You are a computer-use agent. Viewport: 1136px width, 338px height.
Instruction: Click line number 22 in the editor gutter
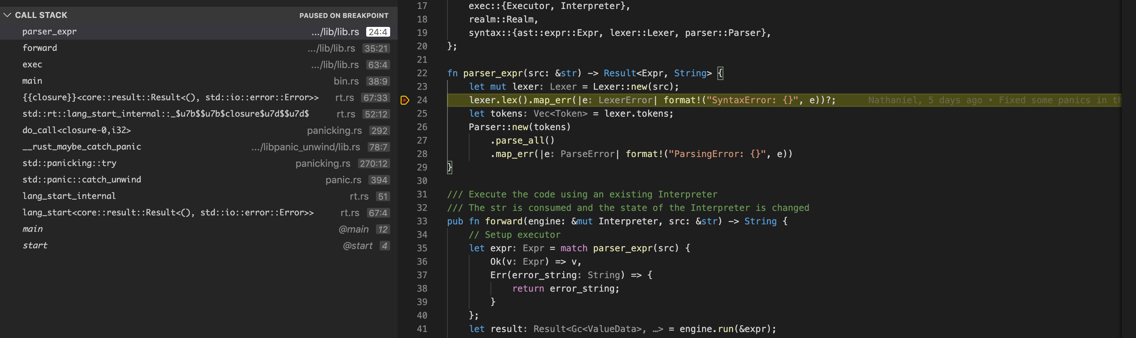coord(422,73)
